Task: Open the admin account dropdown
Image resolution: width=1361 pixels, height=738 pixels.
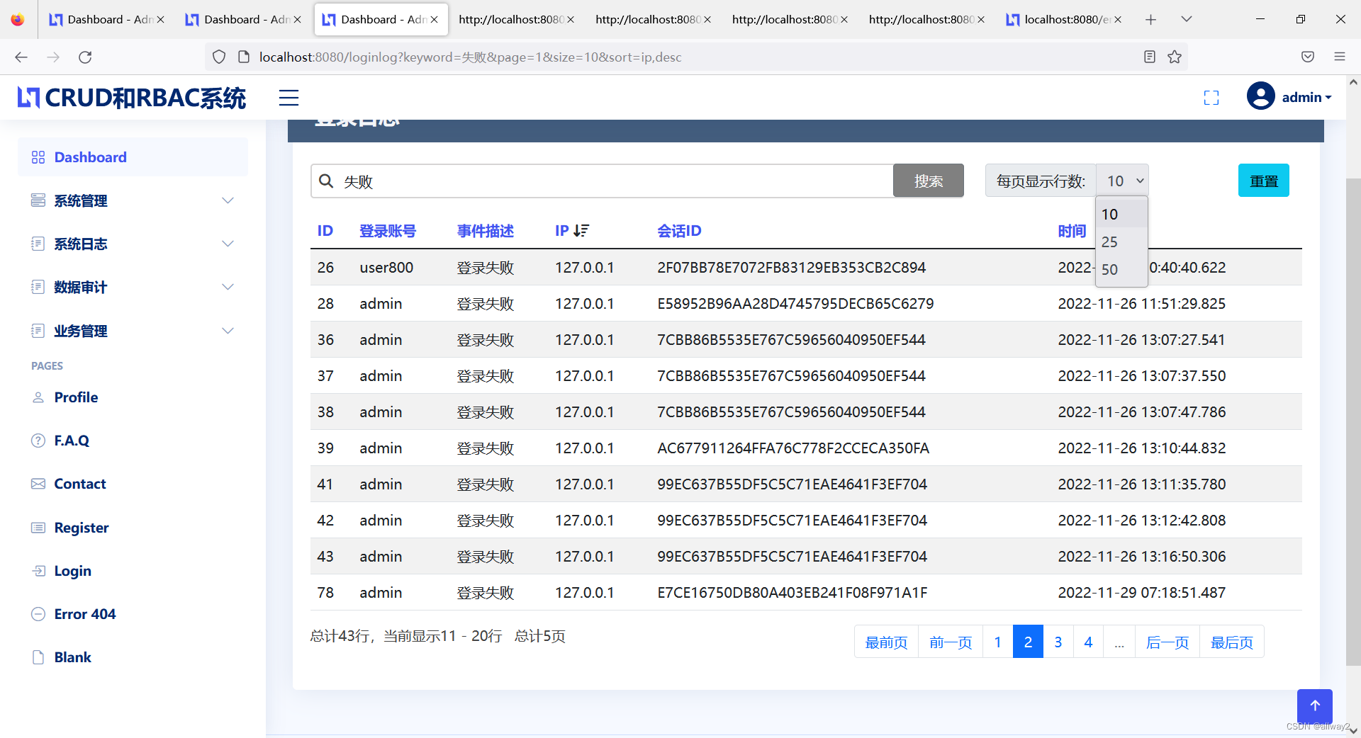Action: [1289, 97]
